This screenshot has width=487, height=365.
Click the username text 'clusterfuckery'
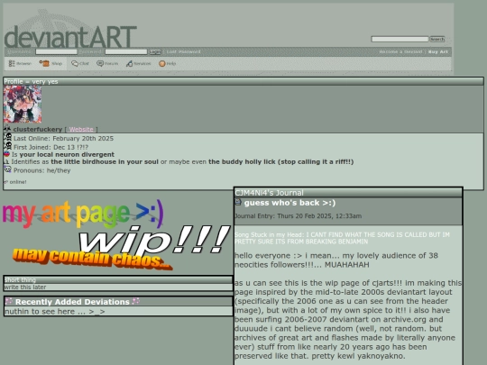(x=38, y=129)
